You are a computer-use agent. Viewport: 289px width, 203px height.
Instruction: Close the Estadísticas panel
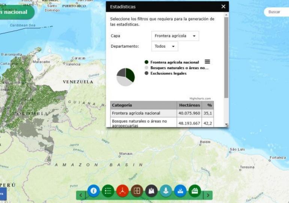(223, 7)
